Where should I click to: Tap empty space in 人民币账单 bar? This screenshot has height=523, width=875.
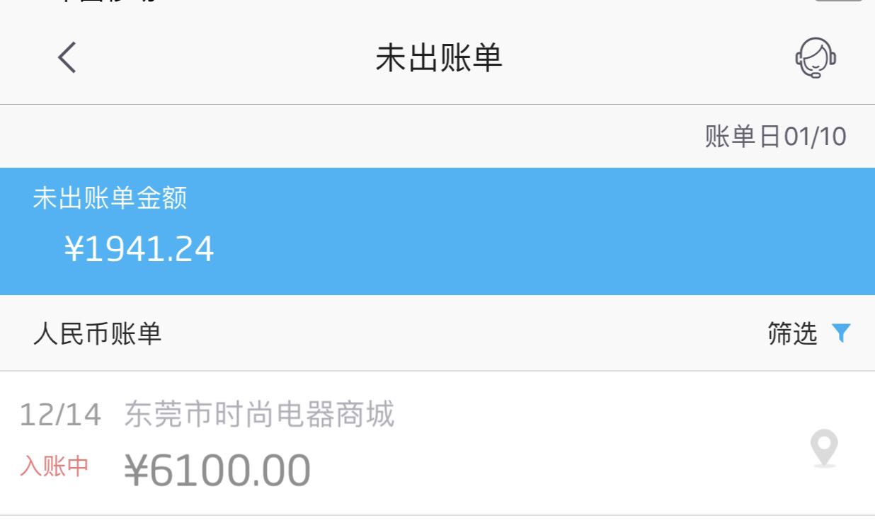pyautogui.click(x=460, y=333)
